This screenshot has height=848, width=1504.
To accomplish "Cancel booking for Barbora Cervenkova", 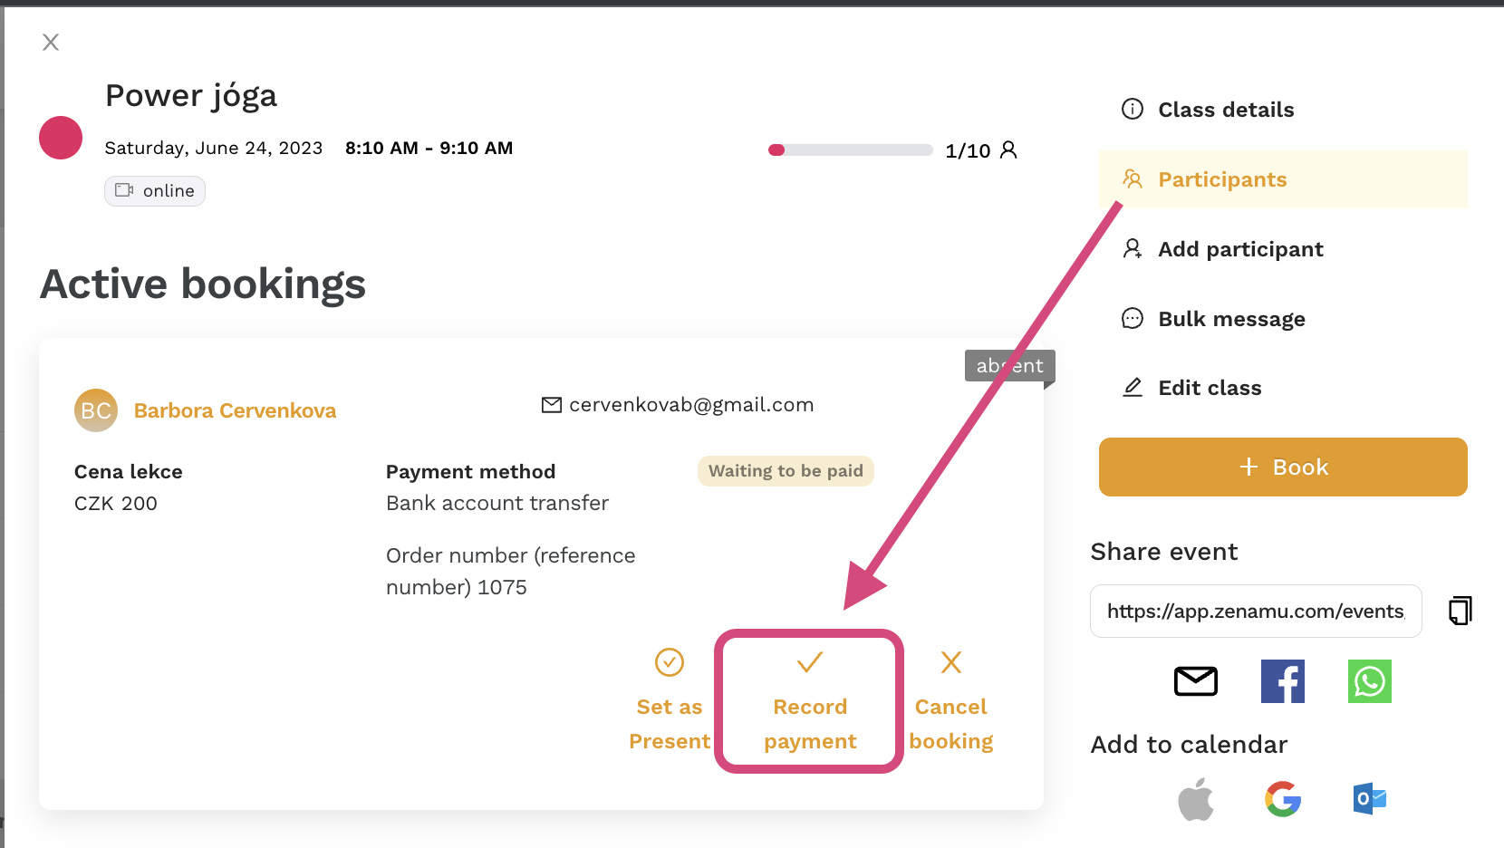I will pyautogui.click(x=951, y=700).
